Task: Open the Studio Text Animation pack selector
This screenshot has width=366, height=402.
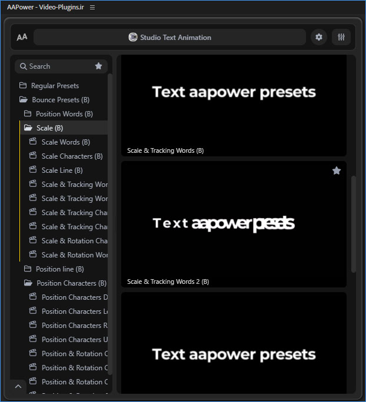Action: pyautogui.click(x=169, y=37)
